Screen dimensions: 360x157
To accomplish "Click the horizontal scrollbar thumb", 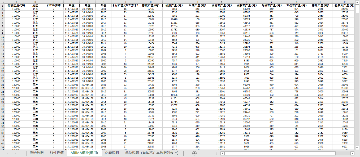I will [280, 153].
